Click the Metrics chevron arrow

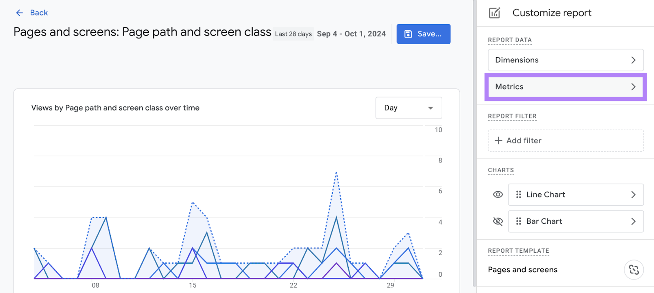(x=633, y=87)
